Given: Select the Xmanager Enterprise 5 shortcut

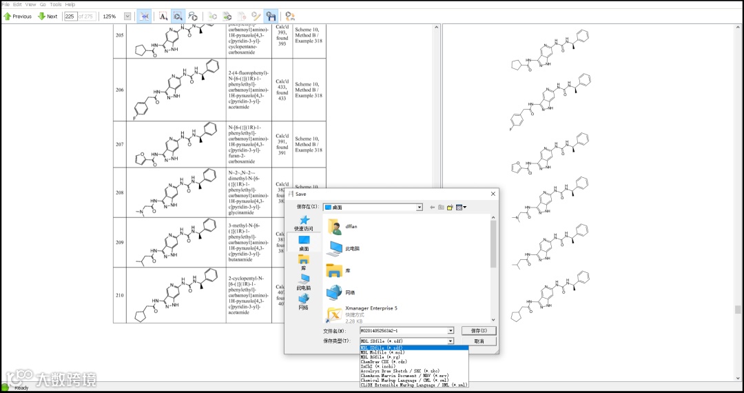Looking at the screenshot, I should [x=362, y=315].
